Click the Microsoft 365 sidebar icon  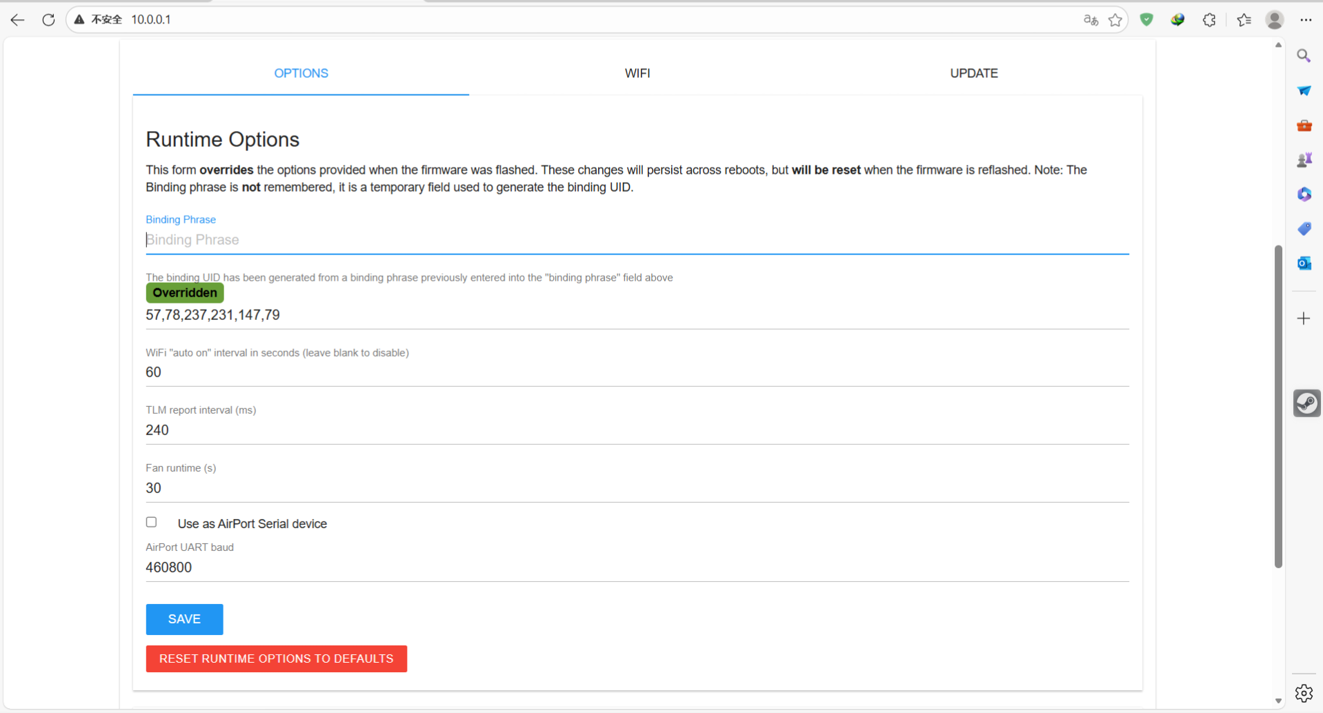pos(1304,194)
